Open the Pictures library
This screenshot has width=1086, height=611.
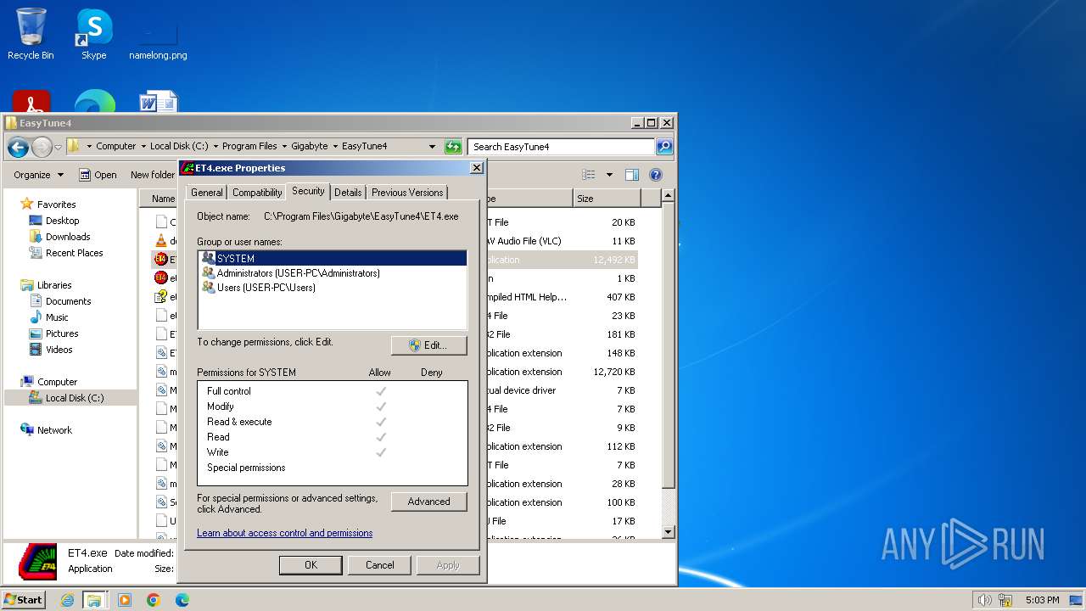(62, 334)
